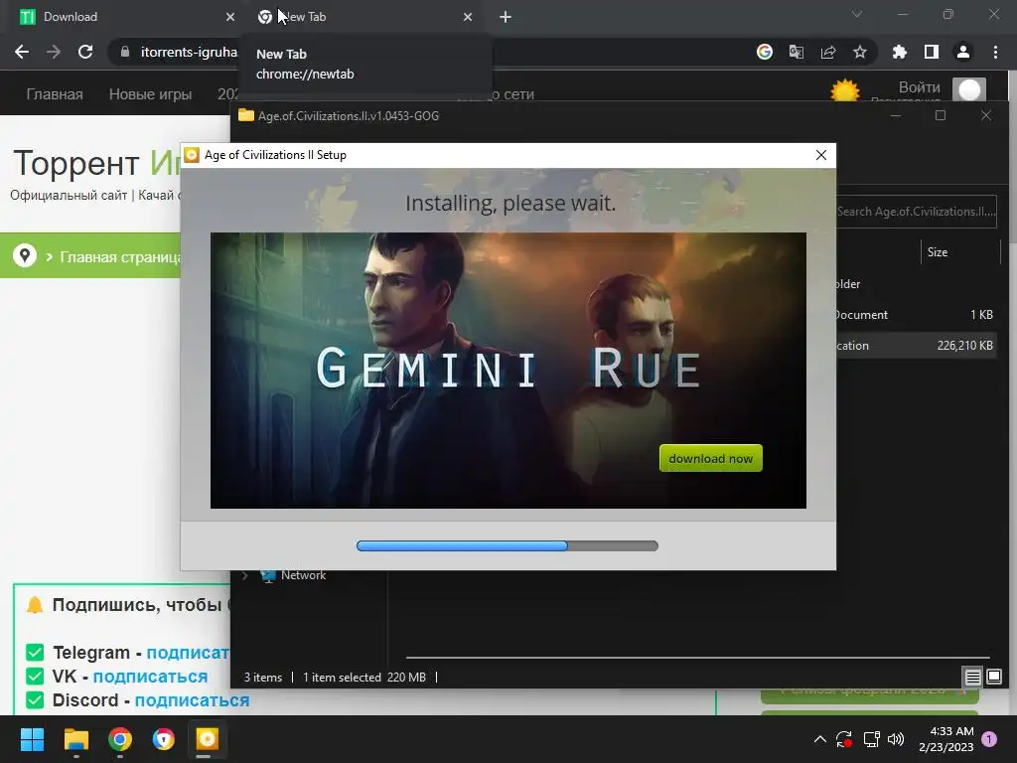Viewport: 1017px width, 763px height.
Task: Open the translate page icon
Action: click(x=797, y=52)
